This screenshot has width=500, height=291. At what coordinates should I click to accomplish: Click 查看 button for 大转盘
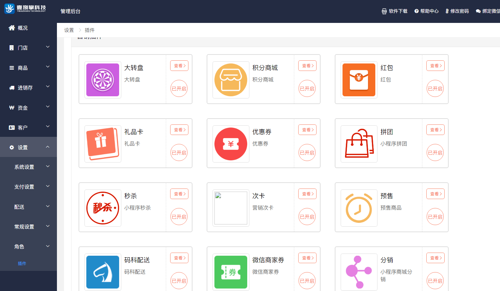click(179, 66)
